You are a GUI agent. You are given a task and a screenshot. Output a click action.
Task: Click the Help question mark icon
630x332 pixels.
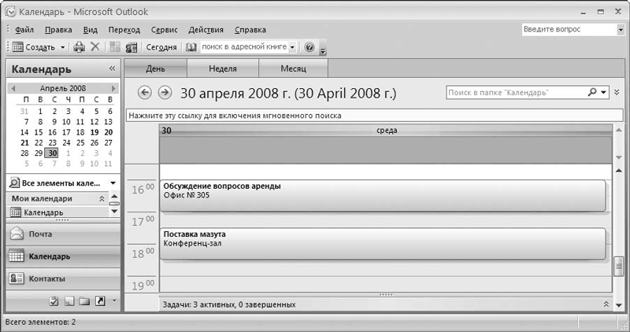click(309, 47)
